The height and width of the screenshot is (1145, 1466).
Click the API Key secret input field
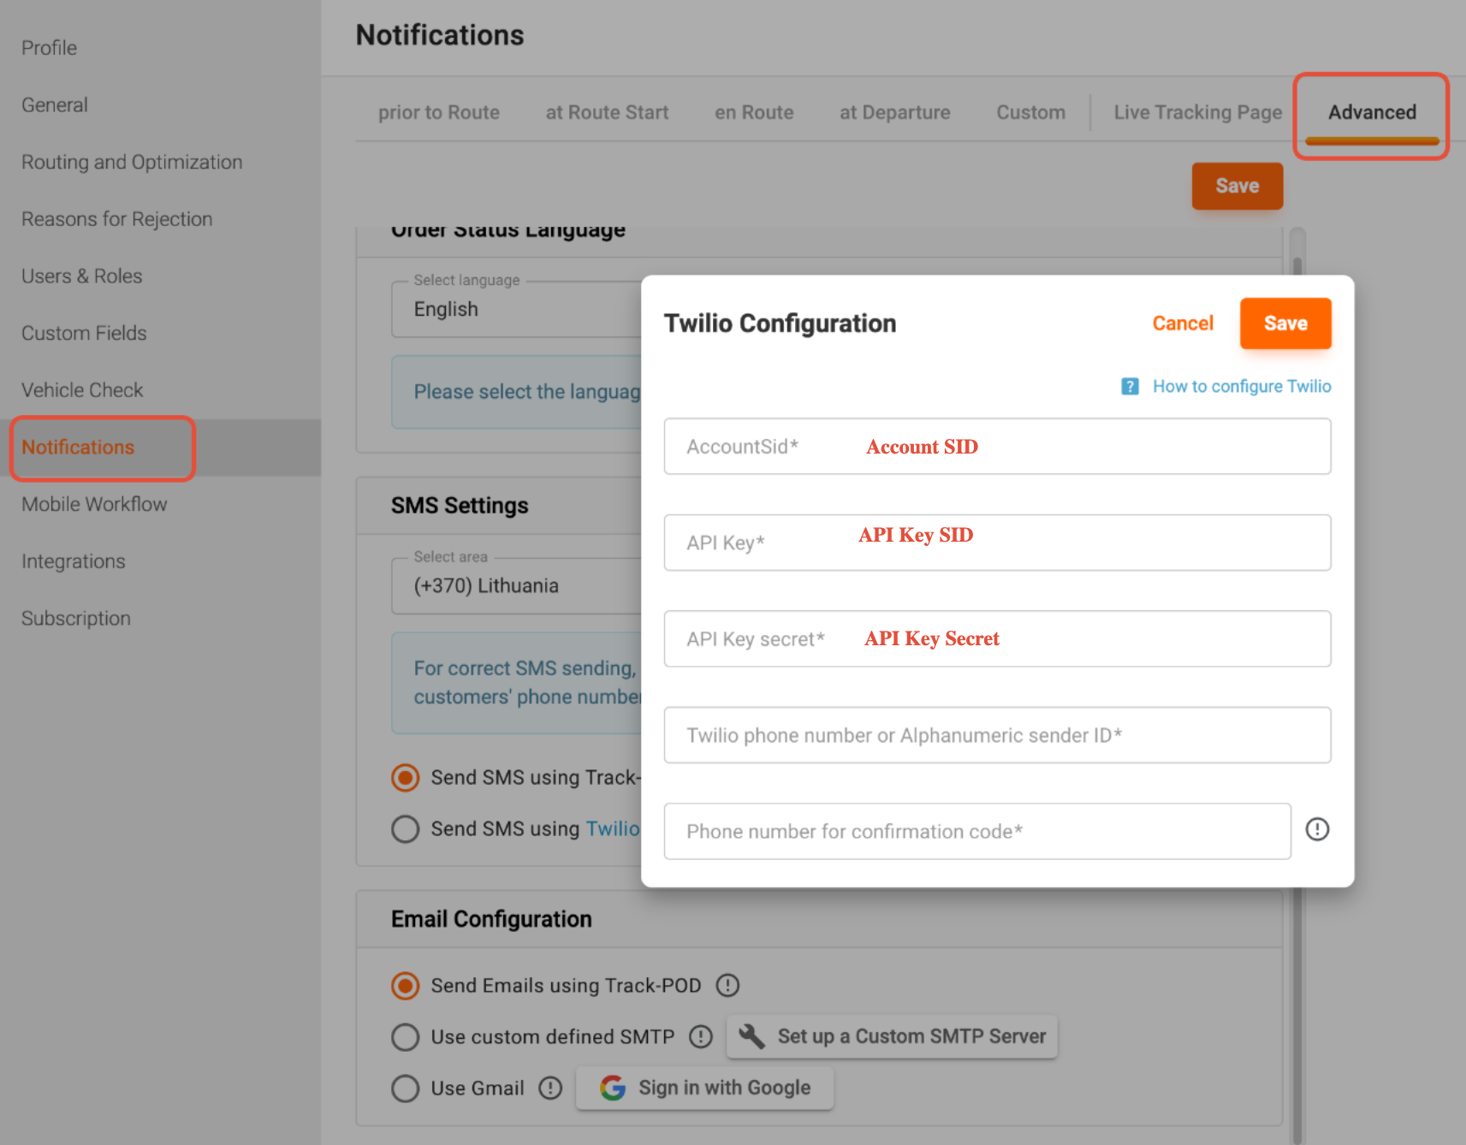click(x=998, y=639)
